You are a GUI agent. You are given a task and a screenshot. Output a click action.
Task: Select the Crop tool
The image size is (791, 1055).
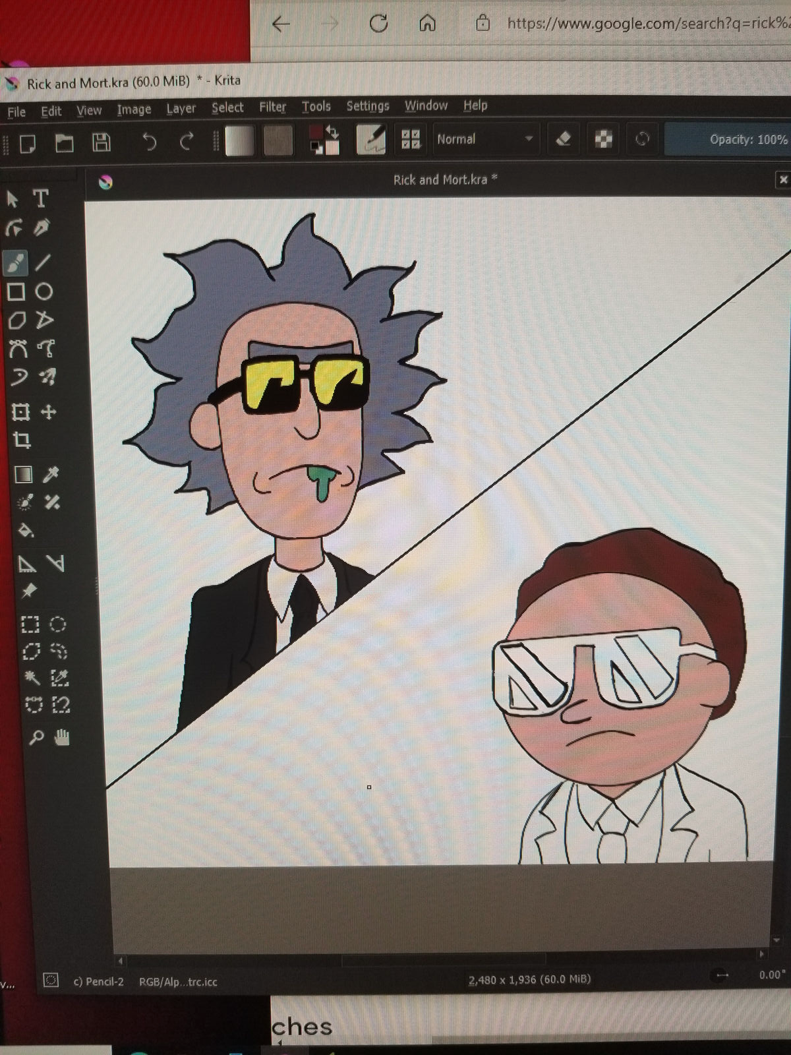(22, 440)
